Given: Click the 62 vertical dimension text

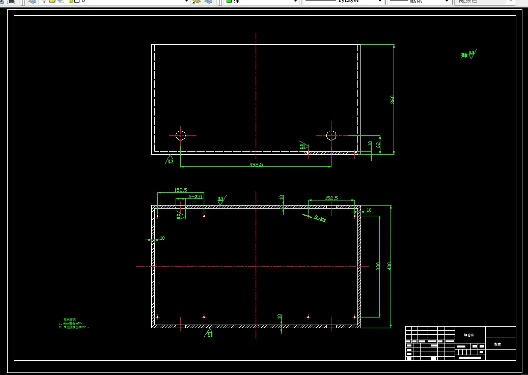Looking at the screenshot, I should point(378,146).
